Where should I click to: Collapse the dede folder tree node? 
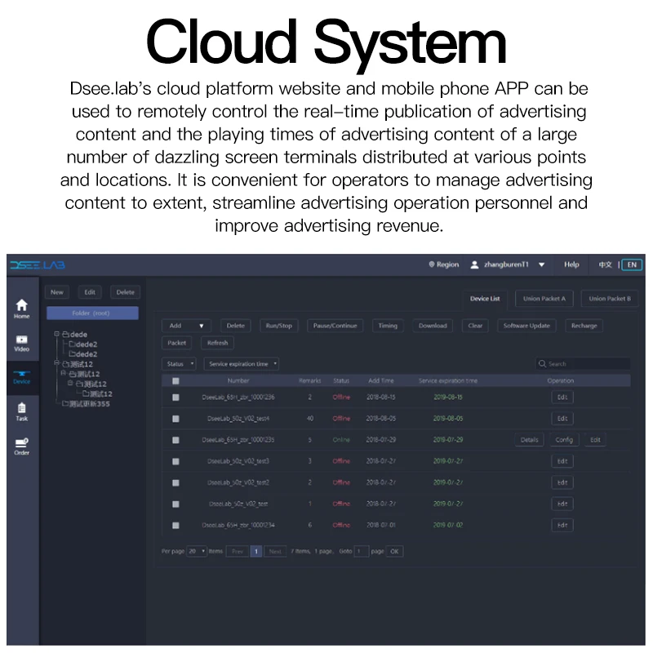(56, 334)
